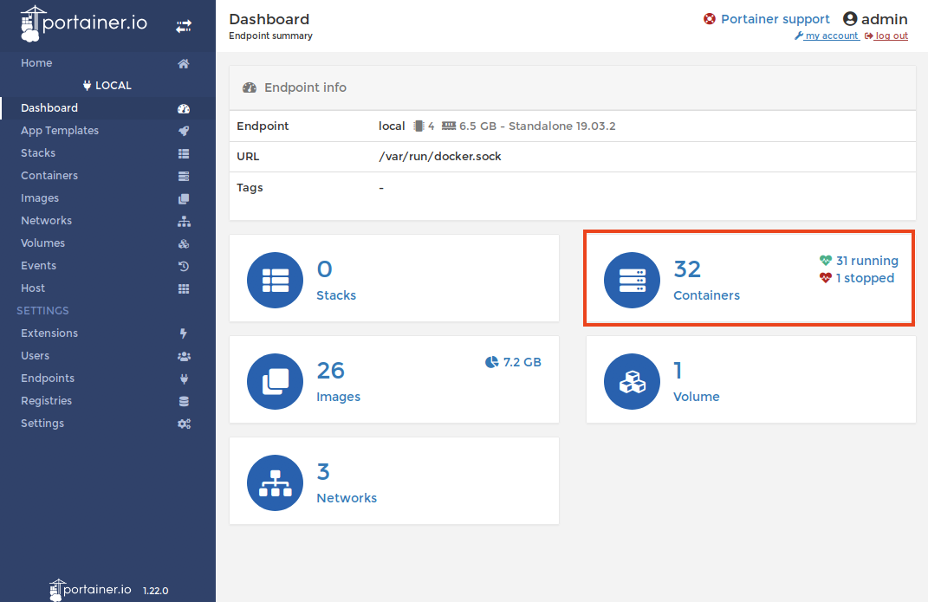
Task: Click the Containers server icon circle
Action: tap(632, 281)
